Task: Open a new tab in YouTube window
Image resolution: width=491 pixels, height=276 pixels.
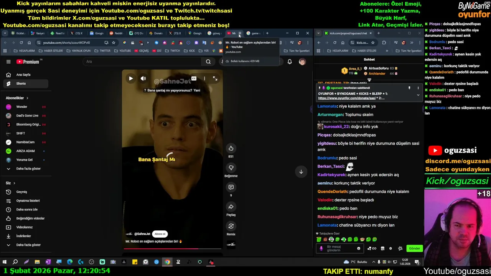Action: [267, 33]
